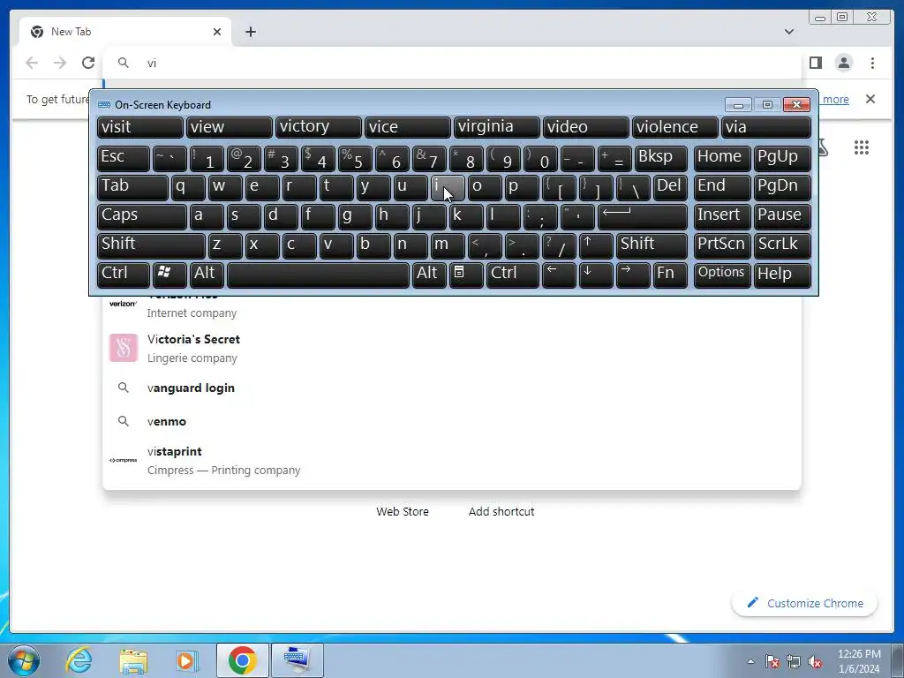Open the Google apps grid icon
Screen dimensions: 904x678
862,147
